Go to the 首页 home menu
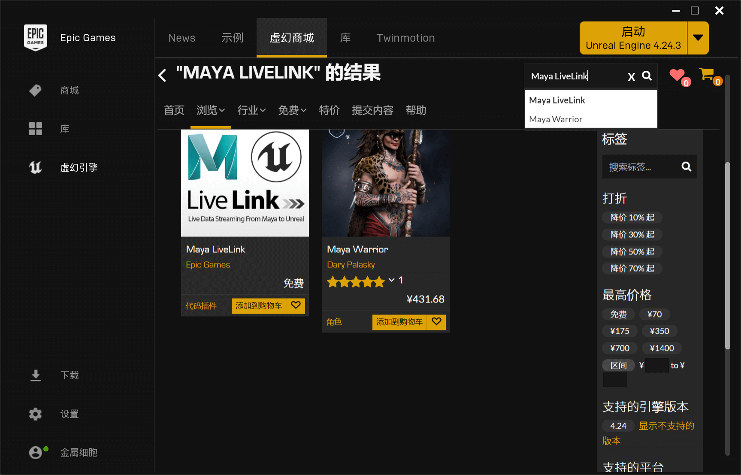The image size is (741, 475). pyautogui.click(x=174, y=110)
